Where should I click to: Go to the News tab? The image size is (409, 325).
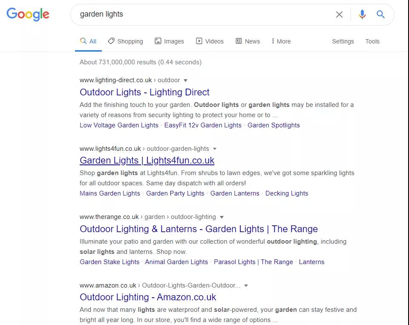pyautogui.click(x=248, y=41)
